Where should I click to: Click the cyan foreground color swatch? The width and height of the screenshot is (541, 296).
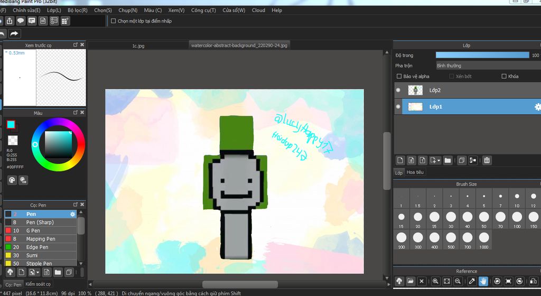(11, 125)
